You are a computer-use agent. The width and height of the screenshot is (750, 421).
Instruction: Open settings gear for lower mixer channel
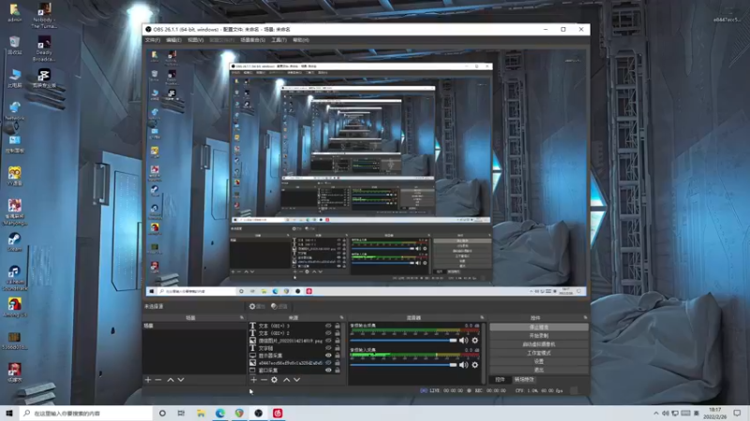[x=475, y=365]
